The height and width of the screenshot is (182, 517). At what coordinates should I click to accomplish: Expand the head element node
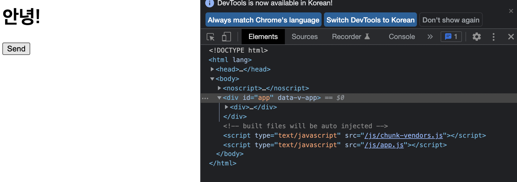(x=212, y=69)
